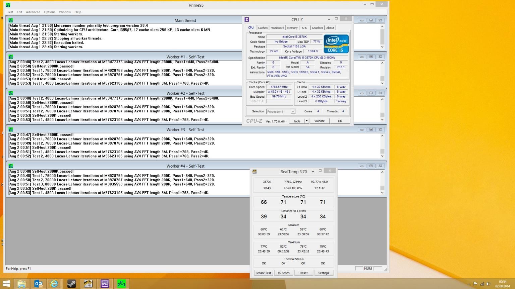Click the Worker #3 scrollbar up arrow
515x289 pixels.
click(x=382, y=136)
